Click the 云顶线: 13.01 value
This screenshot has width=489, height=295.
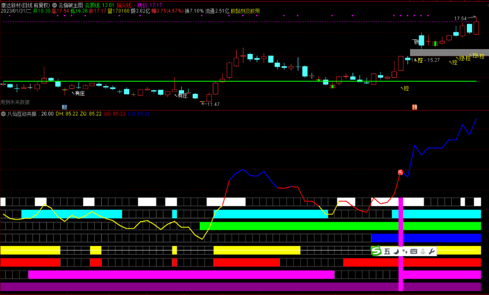tap(99, 5)
